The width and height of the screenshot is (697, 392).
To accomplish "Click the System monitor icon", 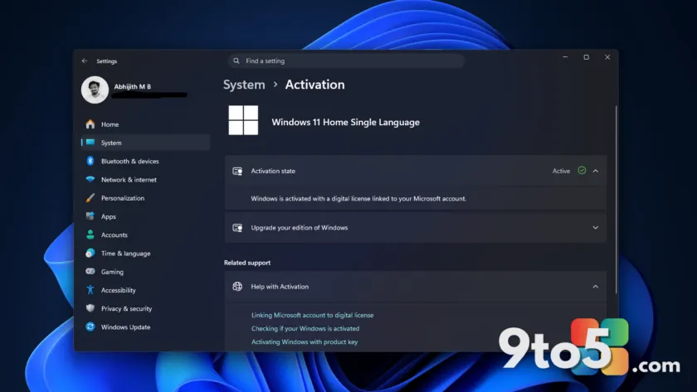I will click(x=90, y=142).
